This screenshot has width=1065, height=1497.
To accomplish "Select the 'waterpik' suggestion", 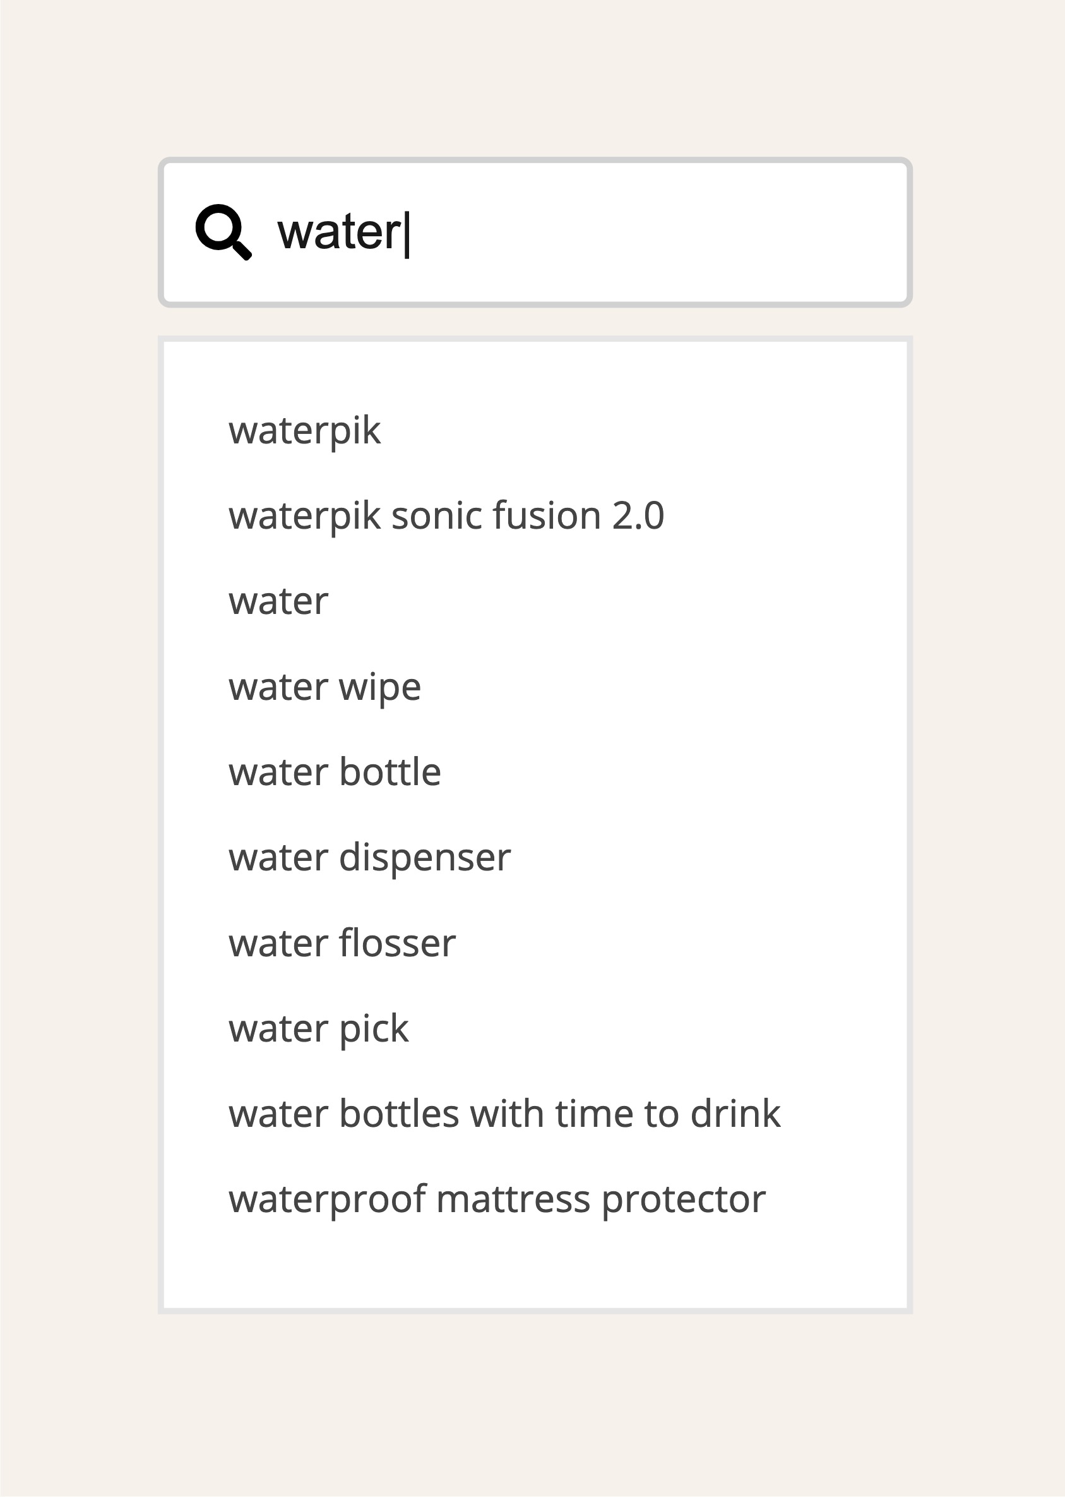I will click(304, 431).
